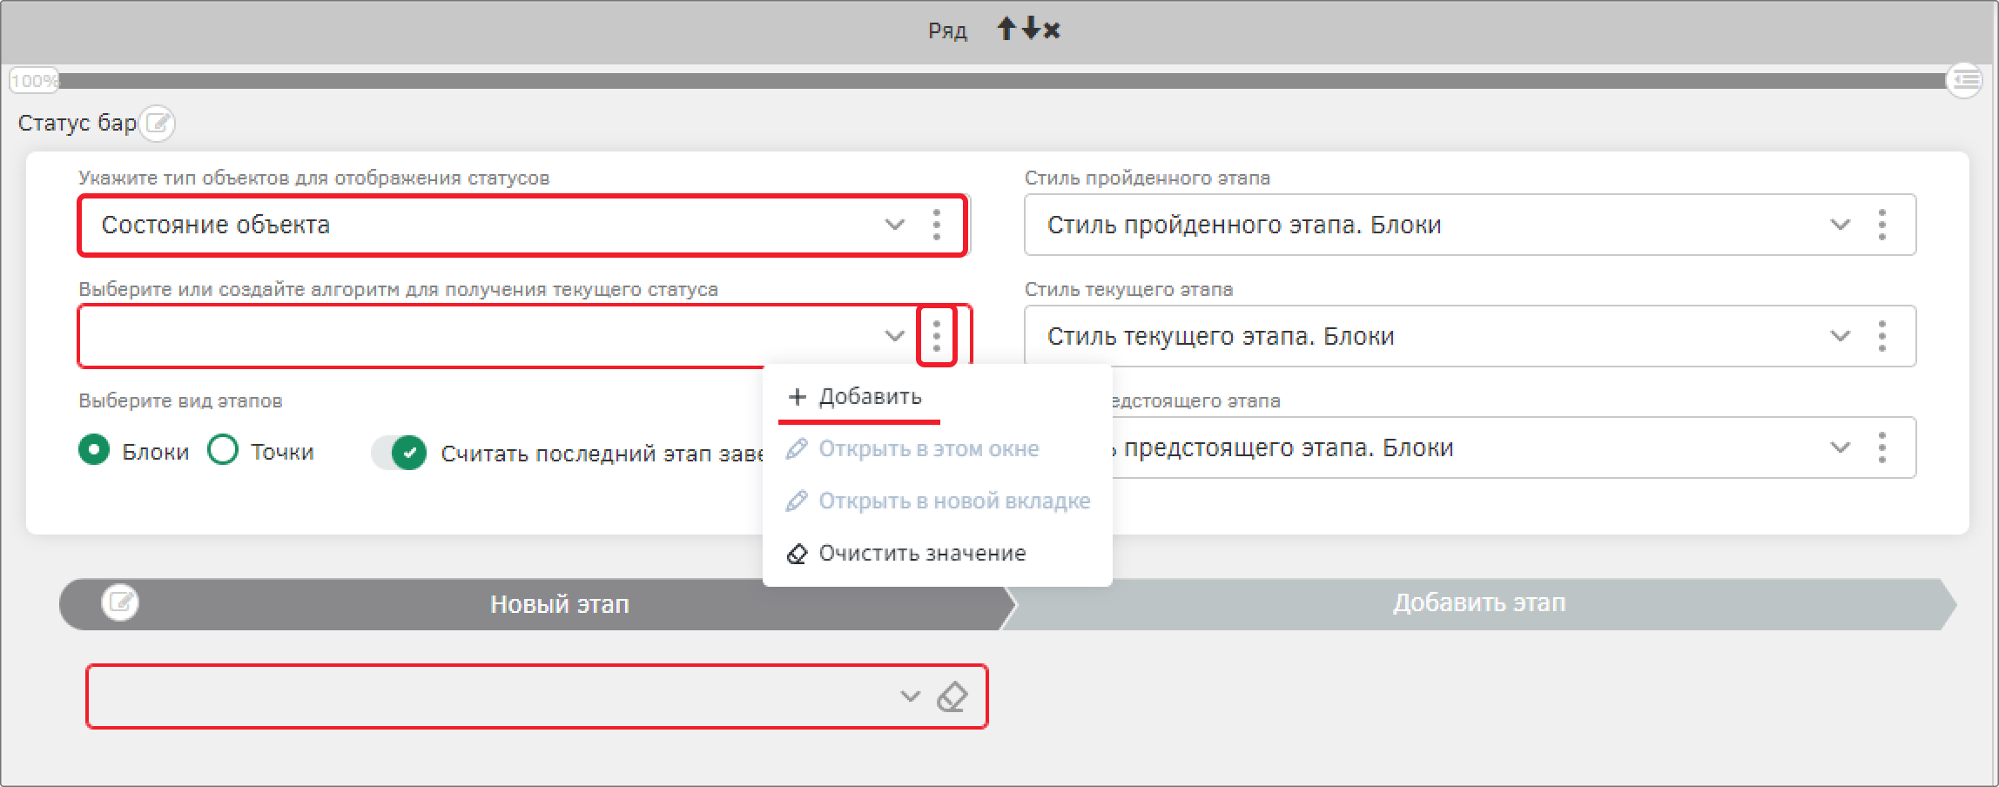Choose Добавить in the context menu
The width and height of the screenshot is (1999, 787).
[x=855, y=397]
